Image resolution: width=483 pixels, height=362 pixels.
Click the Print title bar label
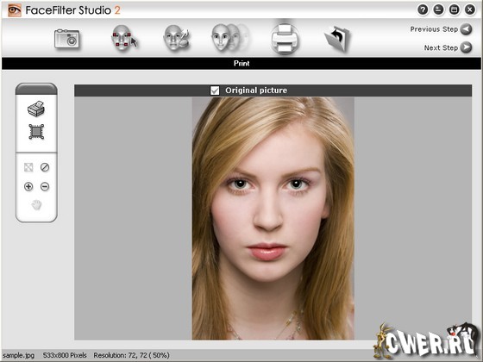241,64
